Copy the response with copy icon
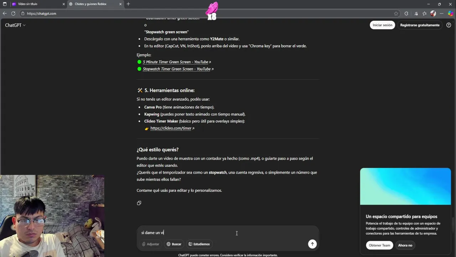 coord(139,203)
